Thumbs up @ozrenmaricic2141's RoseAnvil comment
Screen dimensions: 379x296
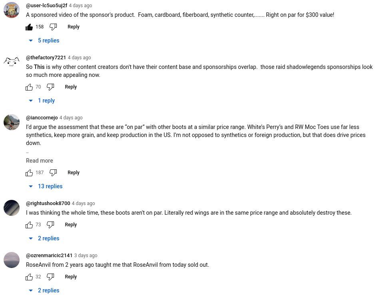(29, 277)
